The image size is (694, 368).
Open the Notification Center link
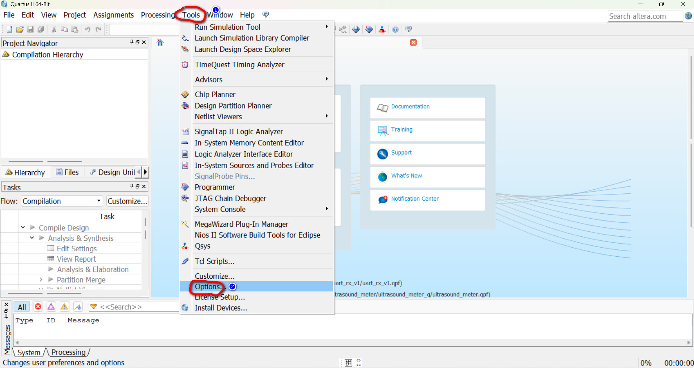point(427,200)
